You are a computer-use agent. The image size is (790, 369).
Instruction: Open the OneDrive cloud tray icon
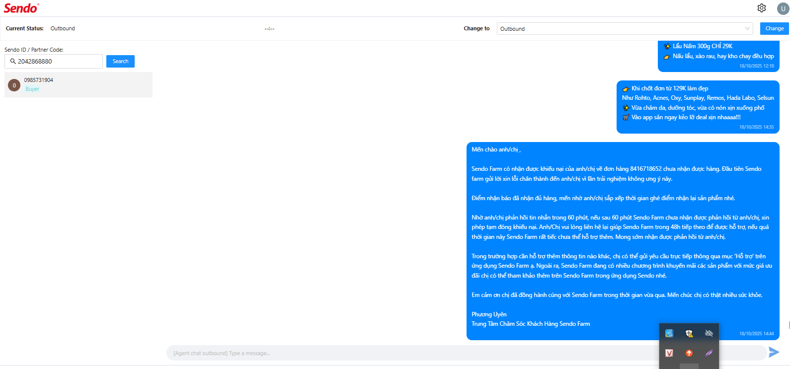[x=709, y=333]
